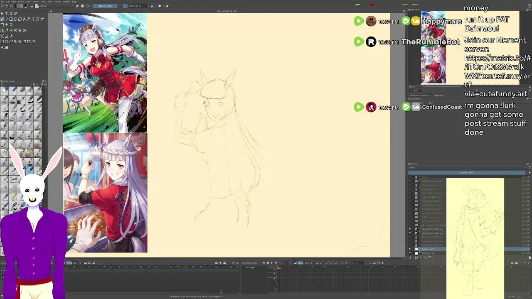Select the Rectangle shape tool

pos(11,19)
